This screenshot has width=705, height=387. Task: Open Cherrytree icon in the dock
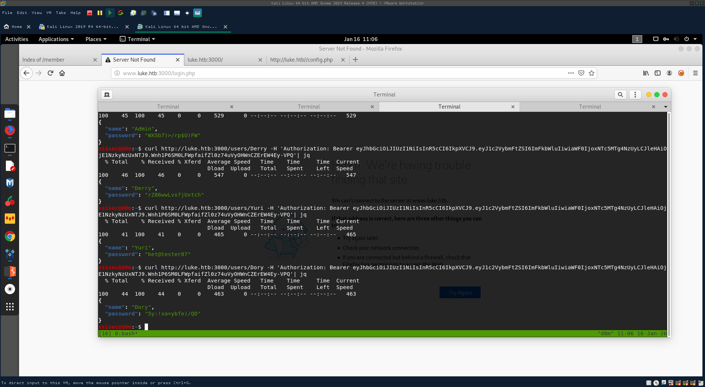click(10, 201)
